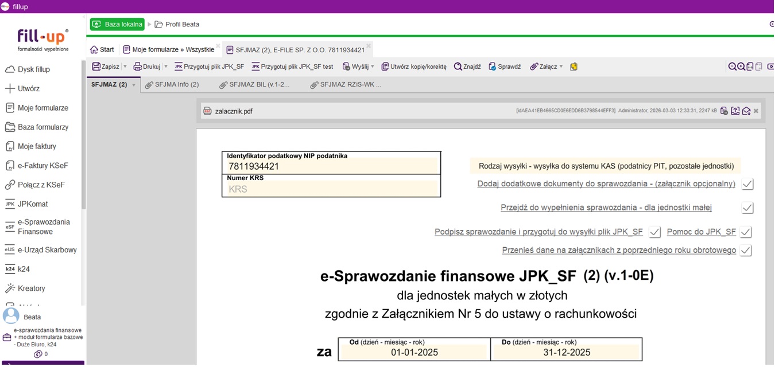Click the Zapisz (save) toolbar icon

(x=96, y=67)
